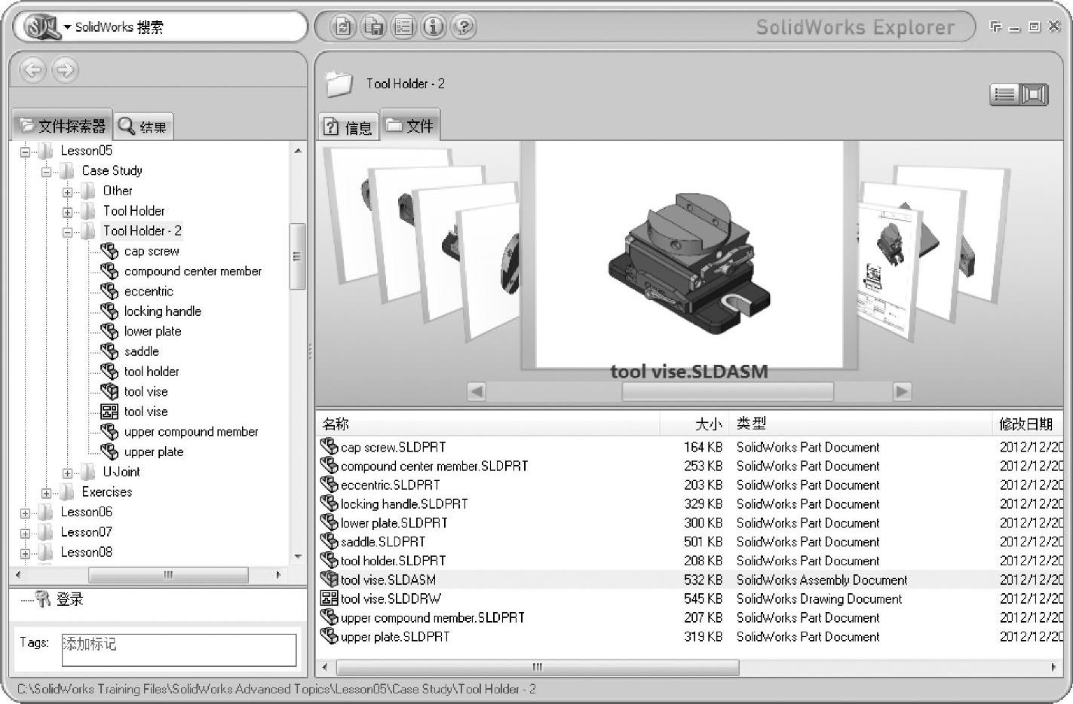This screenshot has height=704, width=1073.
Task: Open the SolidWorks search dropdown arrow
Action: point(67,28)
